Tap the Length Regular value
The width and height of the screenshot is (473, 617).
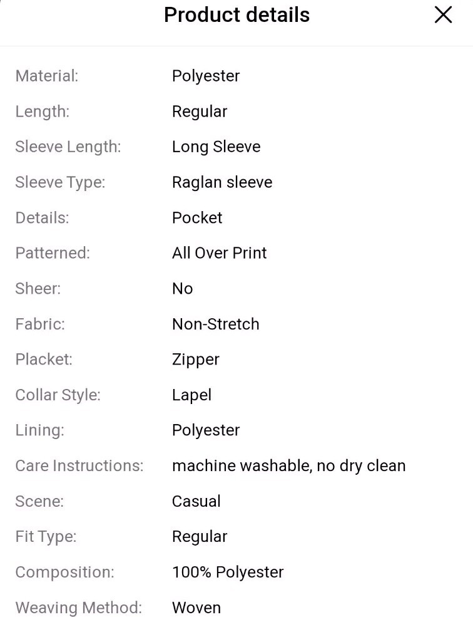pyautogui.click(x=200, y=111)
